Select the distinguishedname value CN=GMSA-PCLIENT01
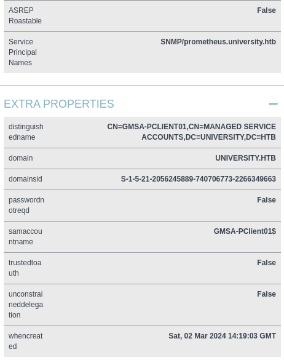This screenshot has height=360, width=284. 192,132
